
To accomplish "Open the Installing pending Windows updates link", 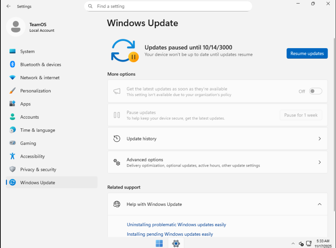I will 170,234.
